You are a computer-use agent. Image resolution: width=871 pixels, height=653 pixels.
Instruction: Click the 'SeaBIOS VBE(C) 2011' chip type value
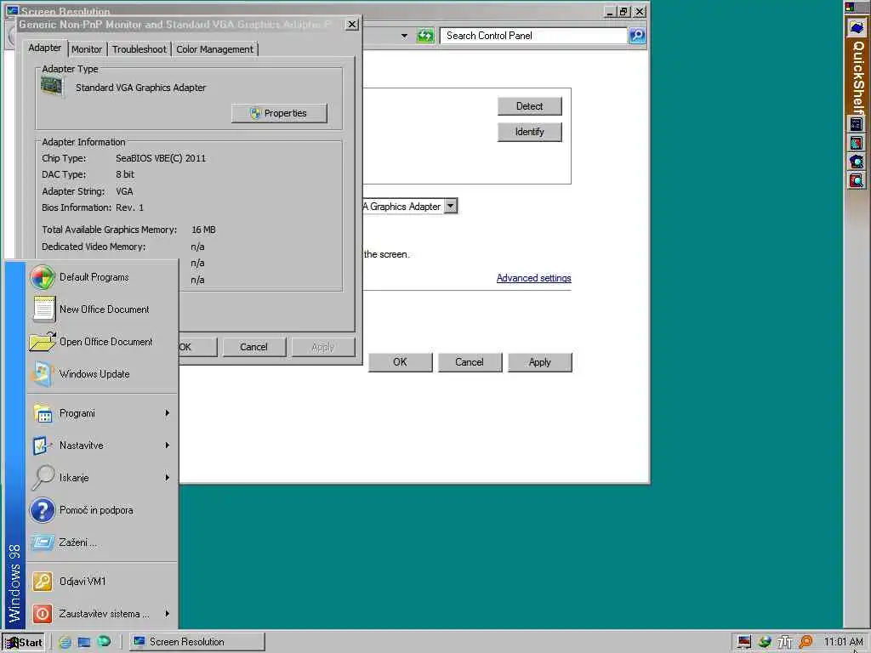click(x=161, y=158)
